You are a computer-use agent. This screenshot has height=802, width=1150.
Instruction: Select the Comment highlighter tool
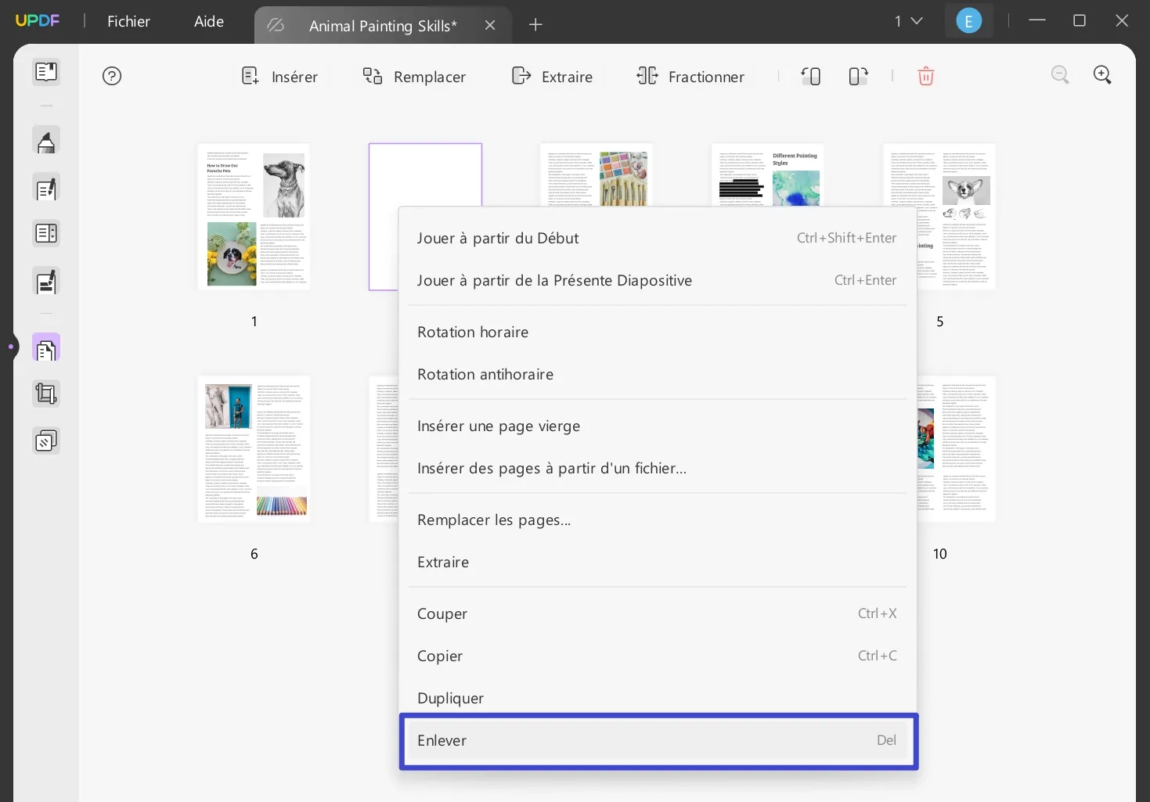(46, 140)
